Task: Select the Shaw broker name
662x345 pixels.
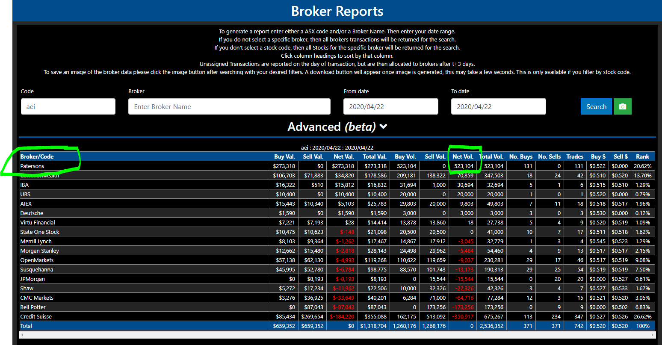Action: [x=27, y=288]
